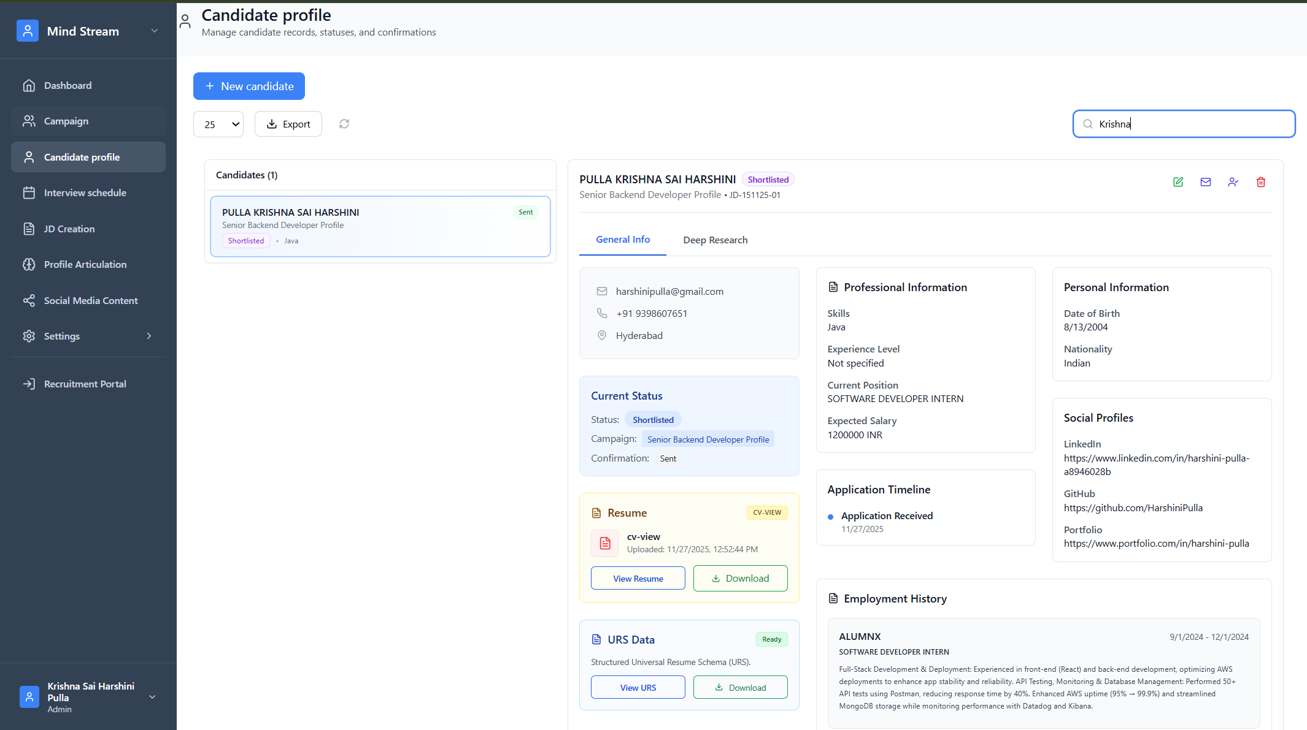Screen dimensions: 1307x730
Task: Open the page size dropdown showing 25
Action: coord(218,124)
